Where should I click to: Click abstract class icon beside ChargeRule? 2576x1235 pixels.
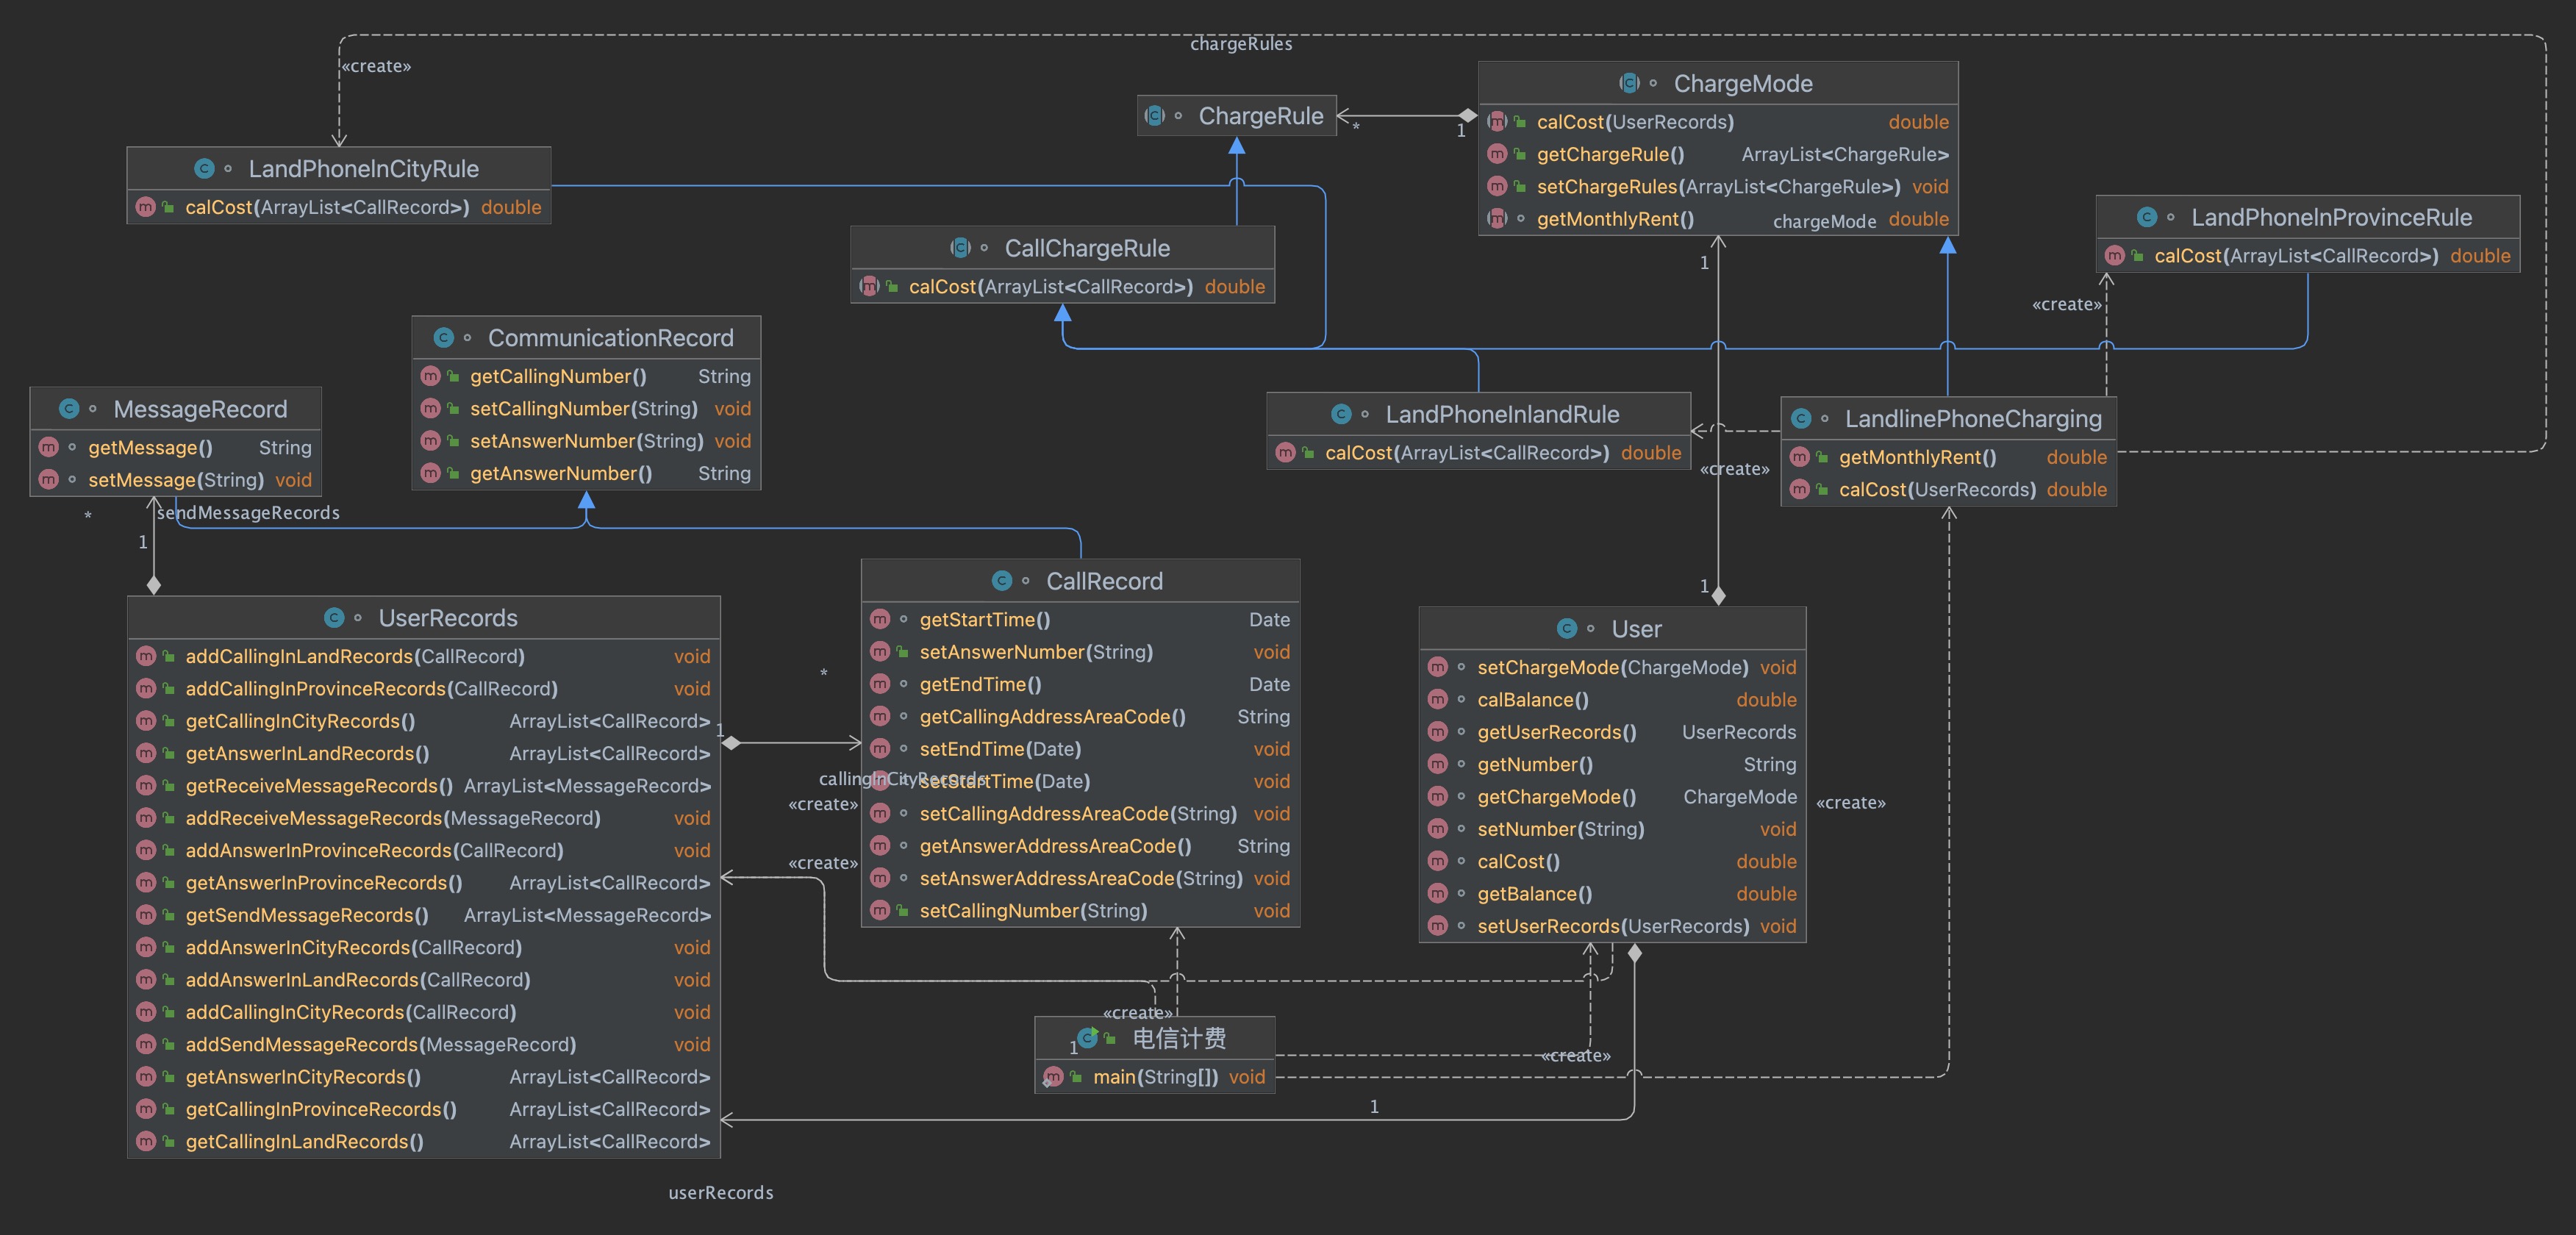click(1154, 116)
